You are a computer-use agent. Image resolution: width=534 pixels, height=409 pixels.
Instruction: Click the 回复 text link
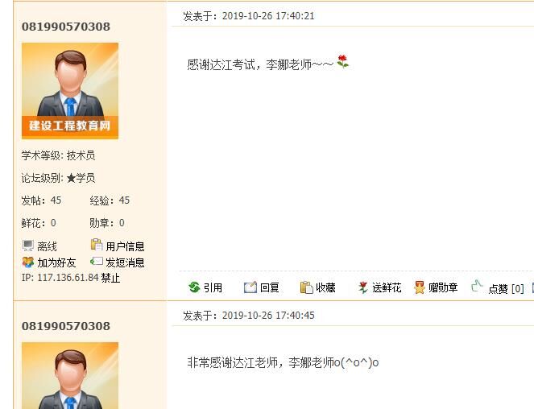(x=269, y=287)
